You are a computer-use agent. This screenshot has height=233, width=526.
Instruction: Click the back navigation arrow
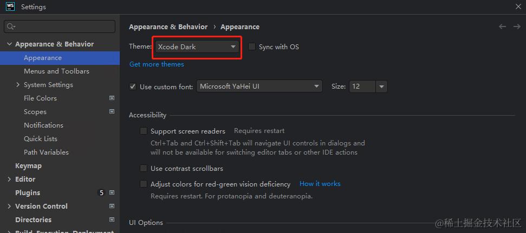[x=502, y=26]
